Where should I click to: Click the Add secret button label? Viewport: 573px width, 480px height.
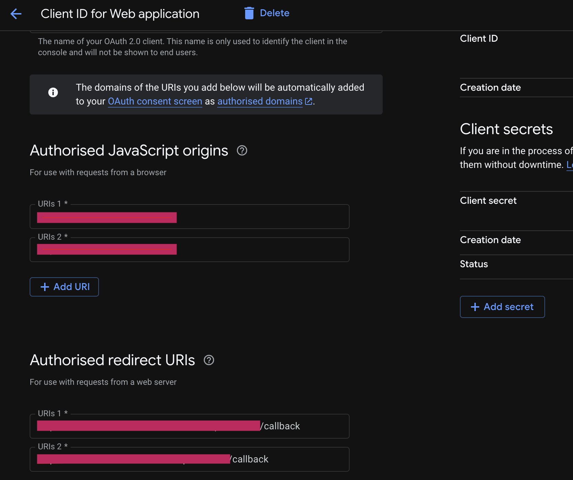pos(509,307)
